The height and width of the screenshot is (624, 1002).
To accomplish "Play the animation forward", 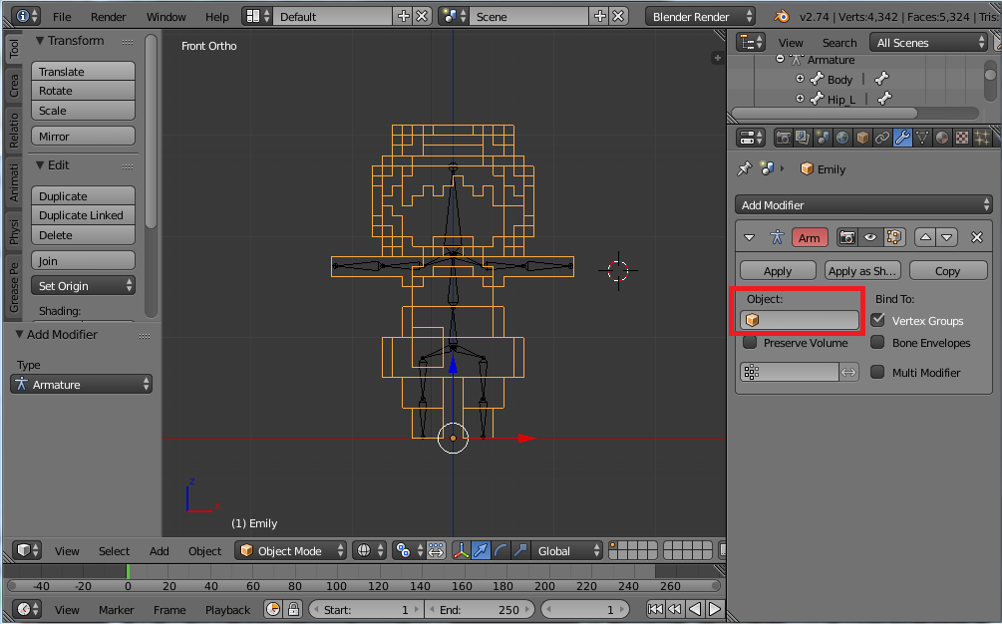I will pos(715,609).
